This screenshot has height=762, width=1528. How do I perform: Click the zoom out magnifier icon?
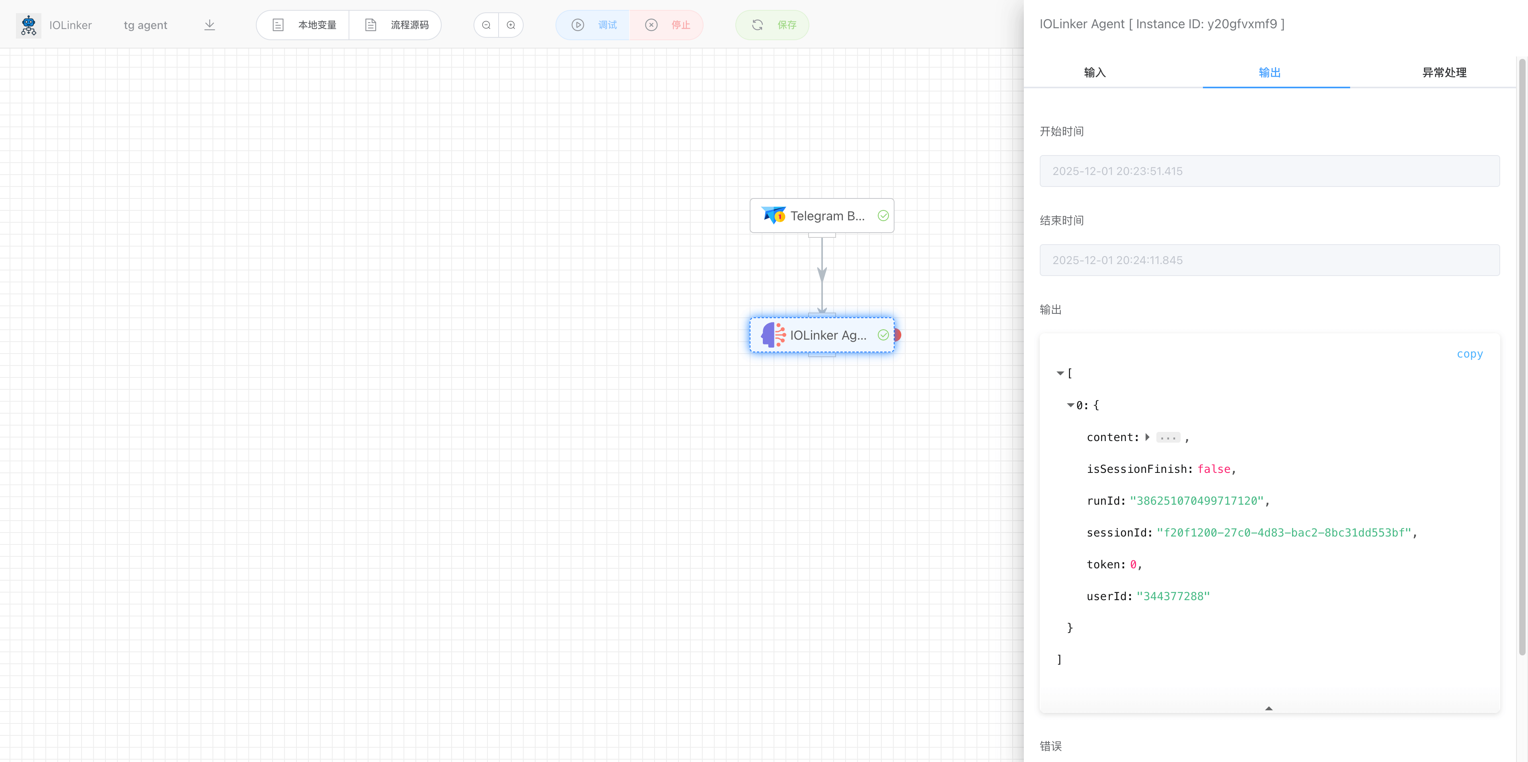point(486,25)
